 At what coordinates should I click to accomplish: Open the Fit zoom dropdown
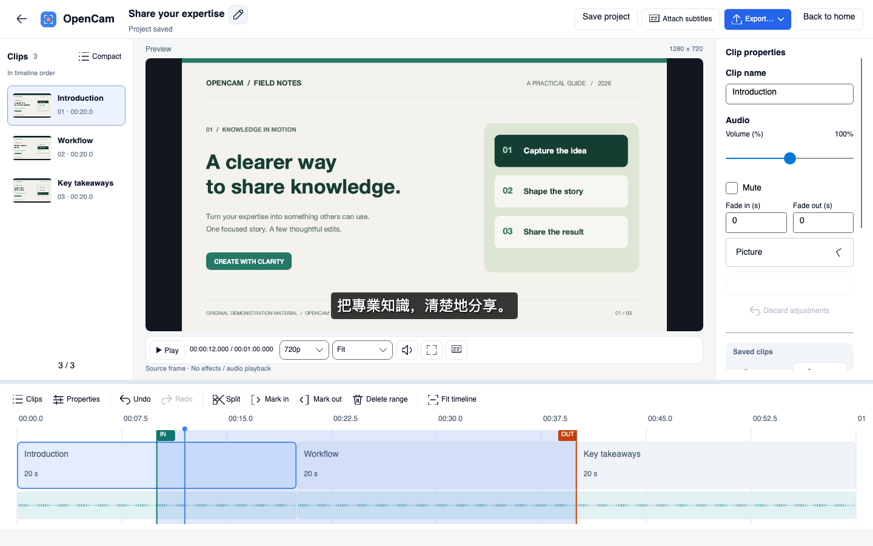(x=363, y=350)
